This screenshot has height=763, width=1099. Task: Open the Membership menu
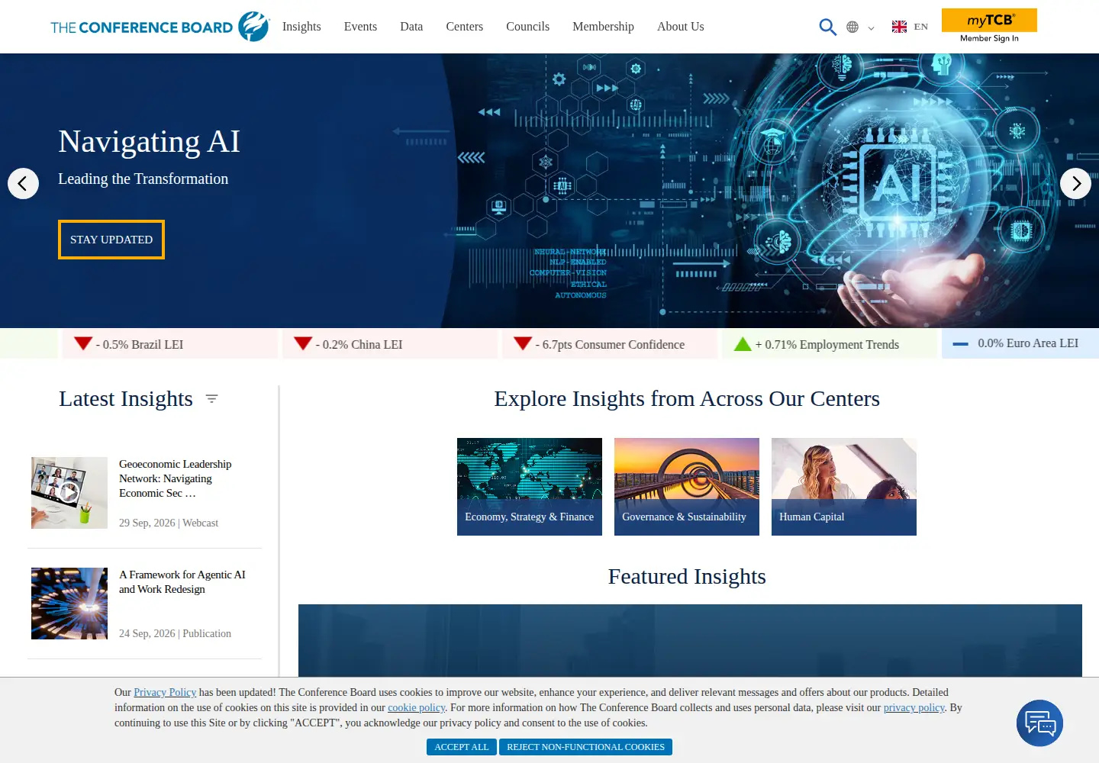click(603, 27)
